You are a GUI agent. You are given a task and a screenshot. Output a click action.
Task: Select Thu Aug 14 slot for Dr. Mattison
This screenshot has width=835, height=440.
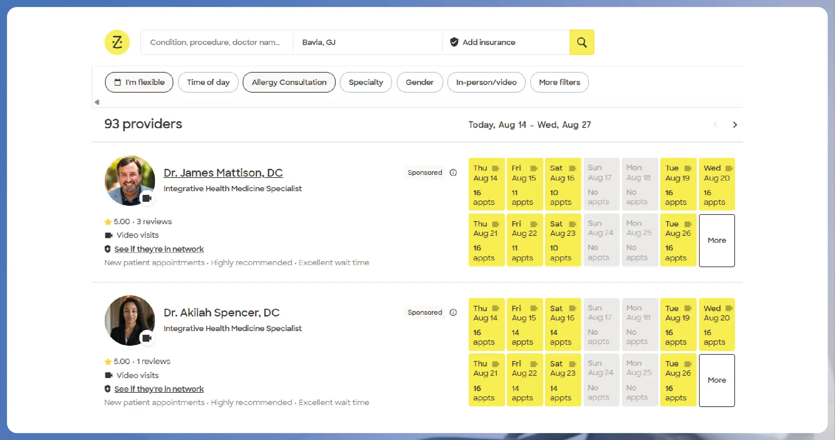click(x=486, y=184)
